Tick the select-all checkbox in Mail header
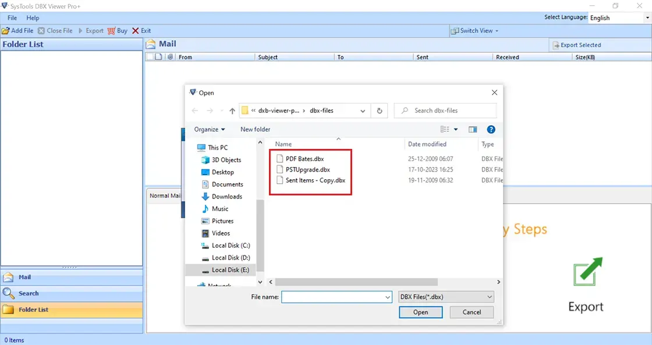Viewport: 652px width, 345px height. click(x=150, y=57)
